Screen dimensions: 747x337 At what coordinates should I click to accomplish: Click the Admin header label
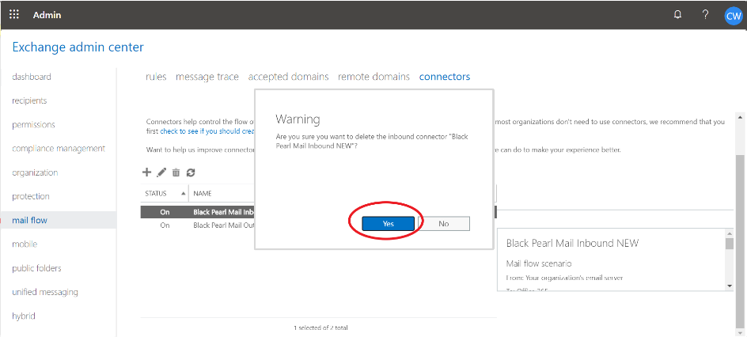pos(47,15)
